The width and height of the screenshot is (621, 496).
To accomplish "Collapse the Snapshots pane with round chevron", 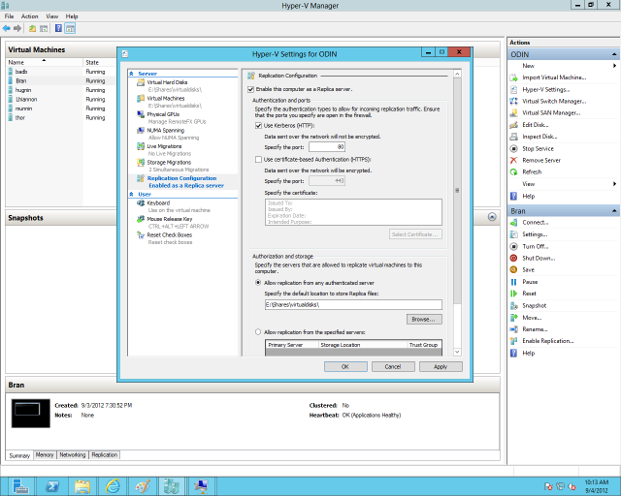I will tap(492, 217).
